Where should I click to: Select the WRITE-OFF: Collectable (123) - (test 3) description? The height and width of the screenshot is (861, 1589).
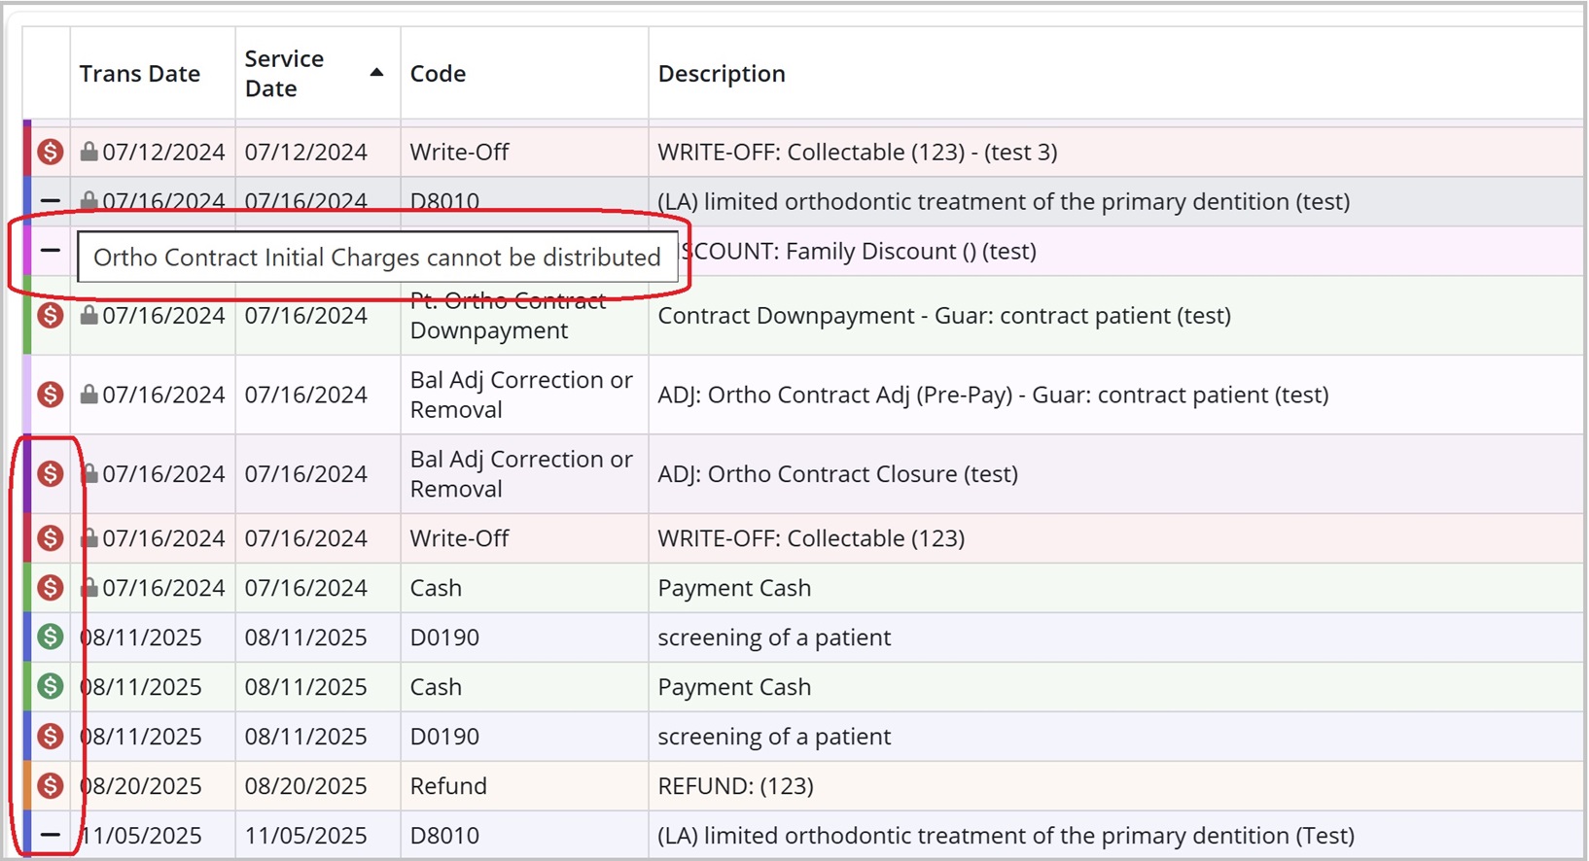(x=857, y=153)
